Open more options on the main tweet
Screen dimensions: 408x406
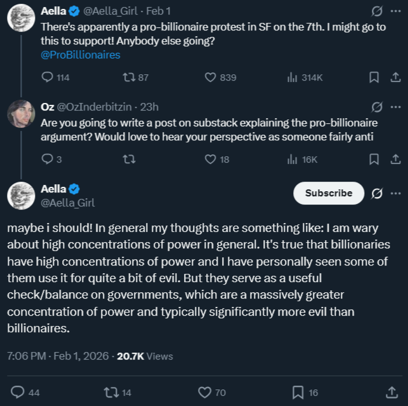[x=396, y=193]
